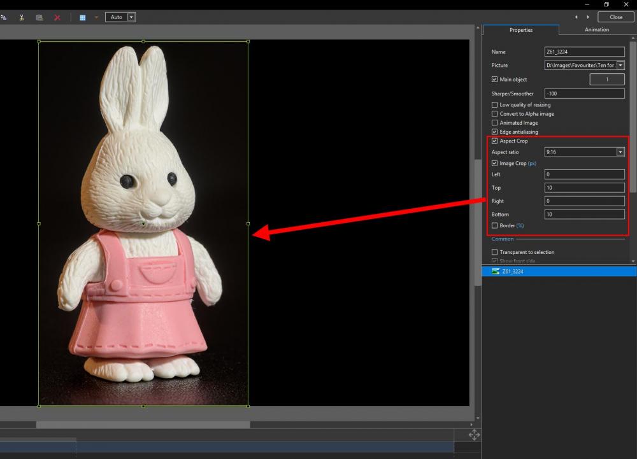Expand the Aspect ratio 9:16 dropdown
The width and height of the screenshot is (637, 459).
point(620,152)
